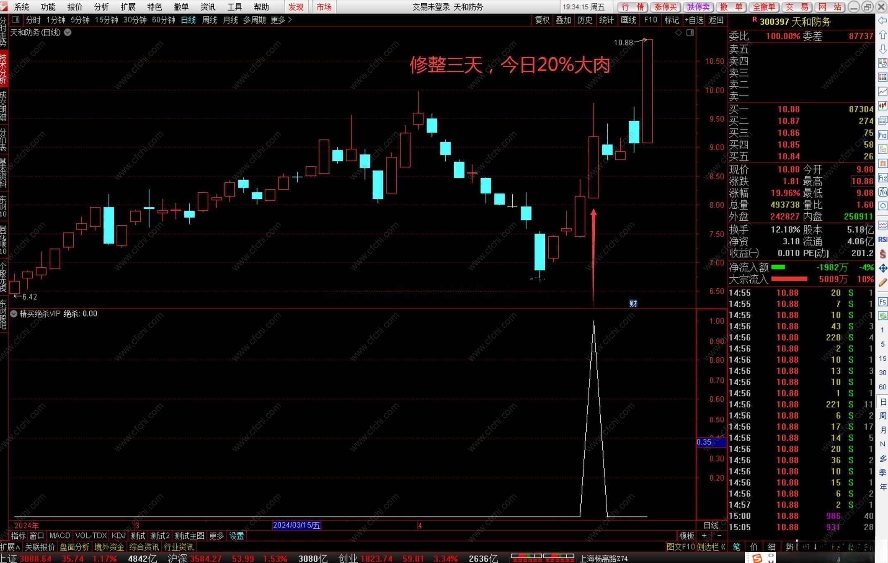Switch to the 周线 period tab
The image size is (888, 563).
tap(209, 20)
